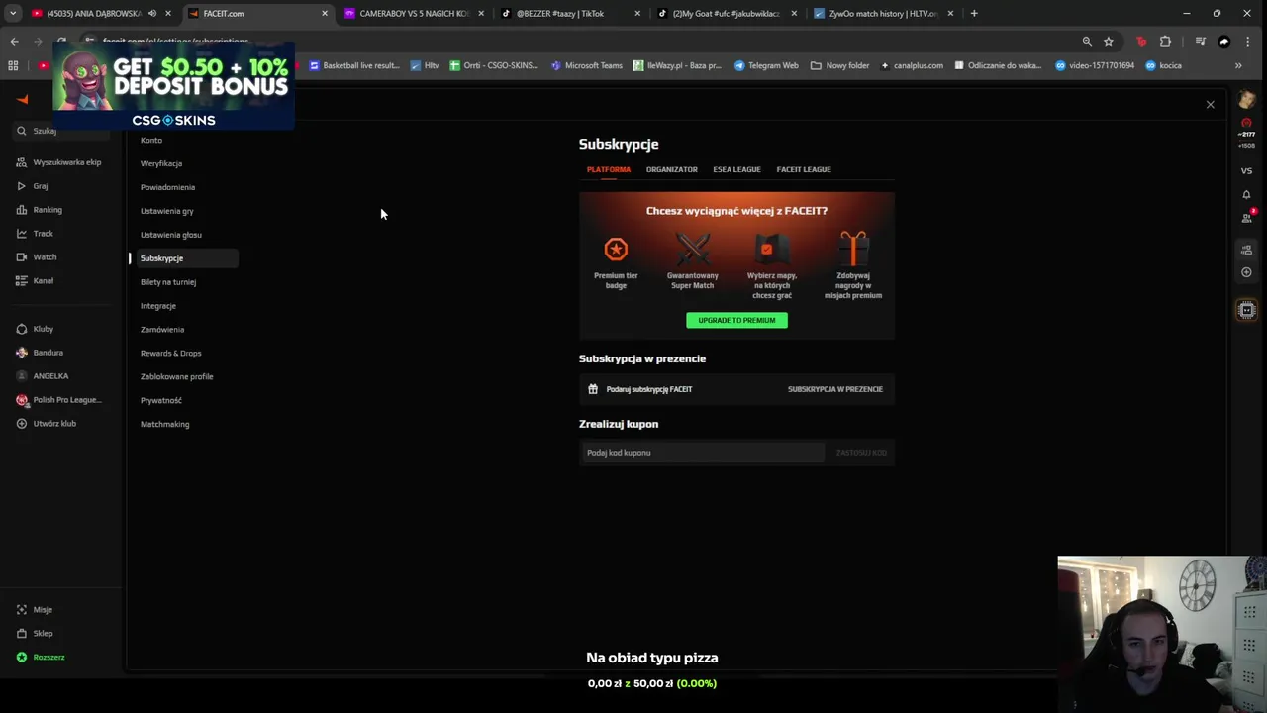Image resolution: width=1267 pixels, height=713 pixels.
Task: Click the VS icon in right sidebar
Action: 1246,171
